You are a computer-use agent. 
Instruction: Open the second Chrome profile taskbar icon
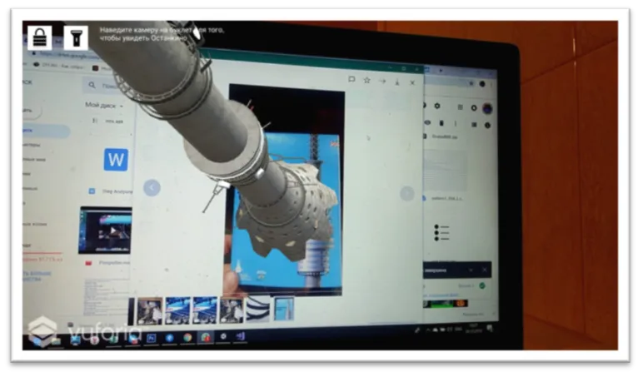tap(205, 337)
